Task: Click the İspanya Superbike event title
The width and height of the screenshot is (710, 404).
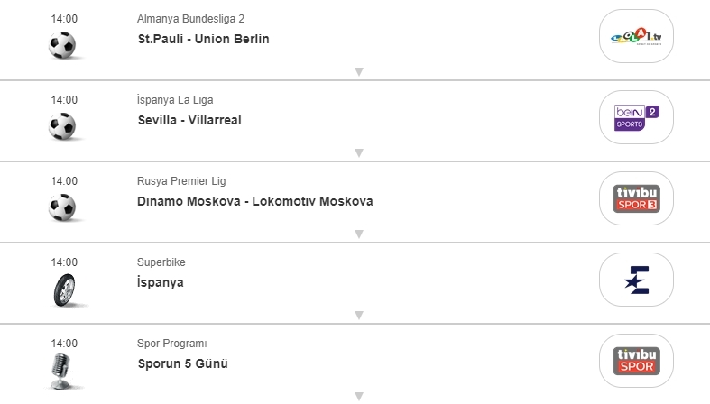Action: tap(161, 282)
